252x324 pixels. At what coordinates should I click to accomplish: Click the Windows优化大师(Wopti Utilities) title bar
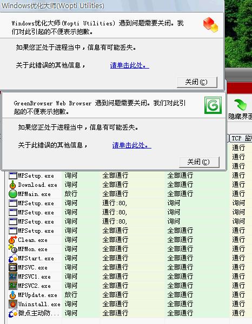112,5
